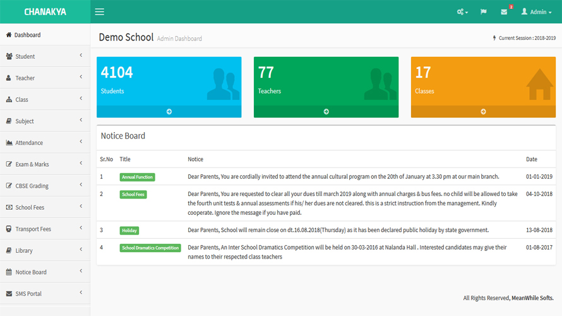Image resolution: width=562 pixels, height=316 pixels.
Task: Click the School Dramatics Competition tag
Action: point(150,248)
